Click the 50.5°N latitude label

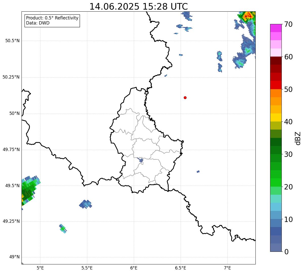click(x=12, y=41)
